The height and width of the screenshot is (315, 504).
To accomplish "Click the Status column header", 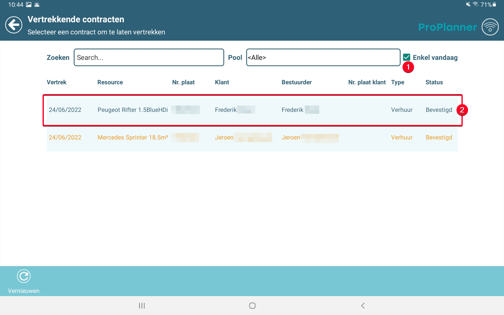I will [434, 82].
